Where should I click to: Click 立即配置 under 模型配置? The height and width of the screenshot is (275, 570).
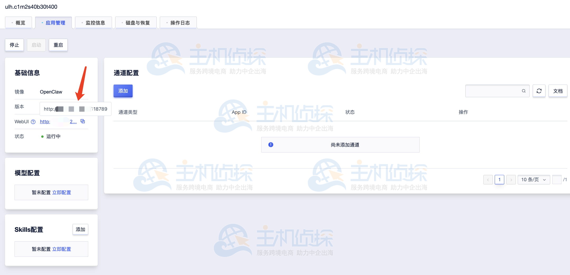(62, 193)
